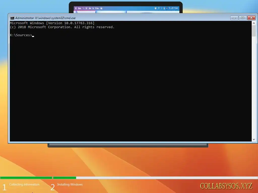Click the scrollbar up arrow in cmd window
258x193 pixels.
tap(254, 23)
